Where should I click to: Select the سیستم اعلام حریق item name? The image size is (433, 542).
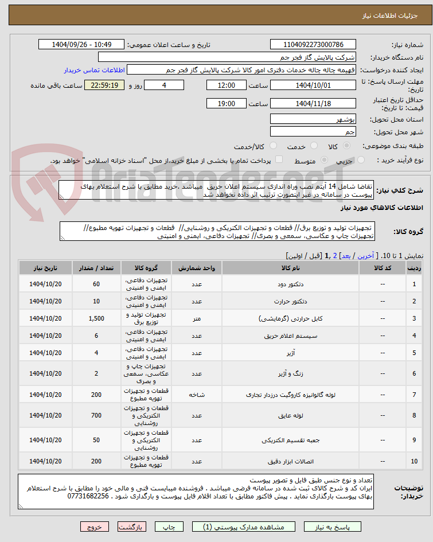pyautogui.click(x=291, y=336)
